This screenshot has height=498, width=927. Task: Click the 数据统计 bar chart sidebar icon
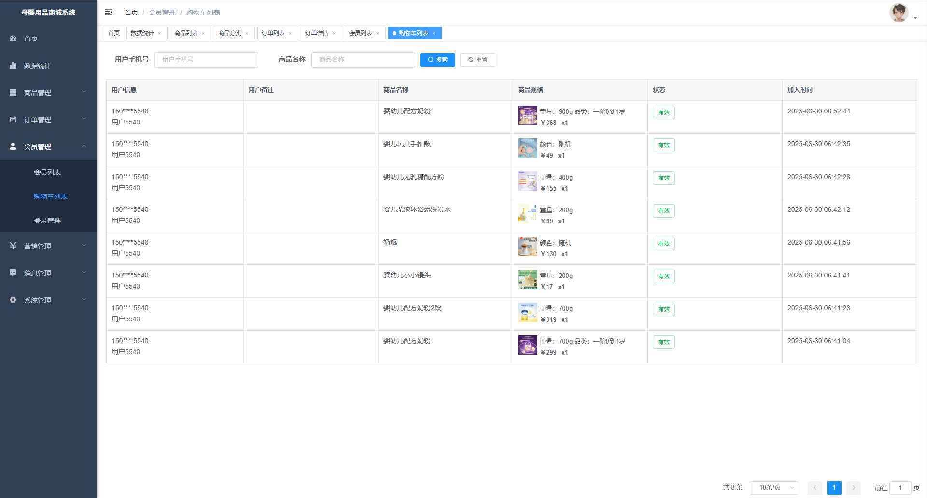click(13, 65)
